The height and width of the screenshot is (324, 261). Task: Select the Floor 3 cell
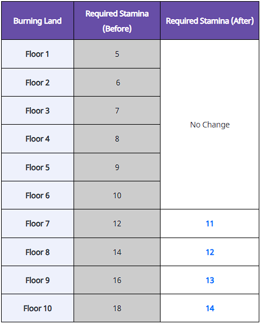pyautogui.click(x=38, y=111)
